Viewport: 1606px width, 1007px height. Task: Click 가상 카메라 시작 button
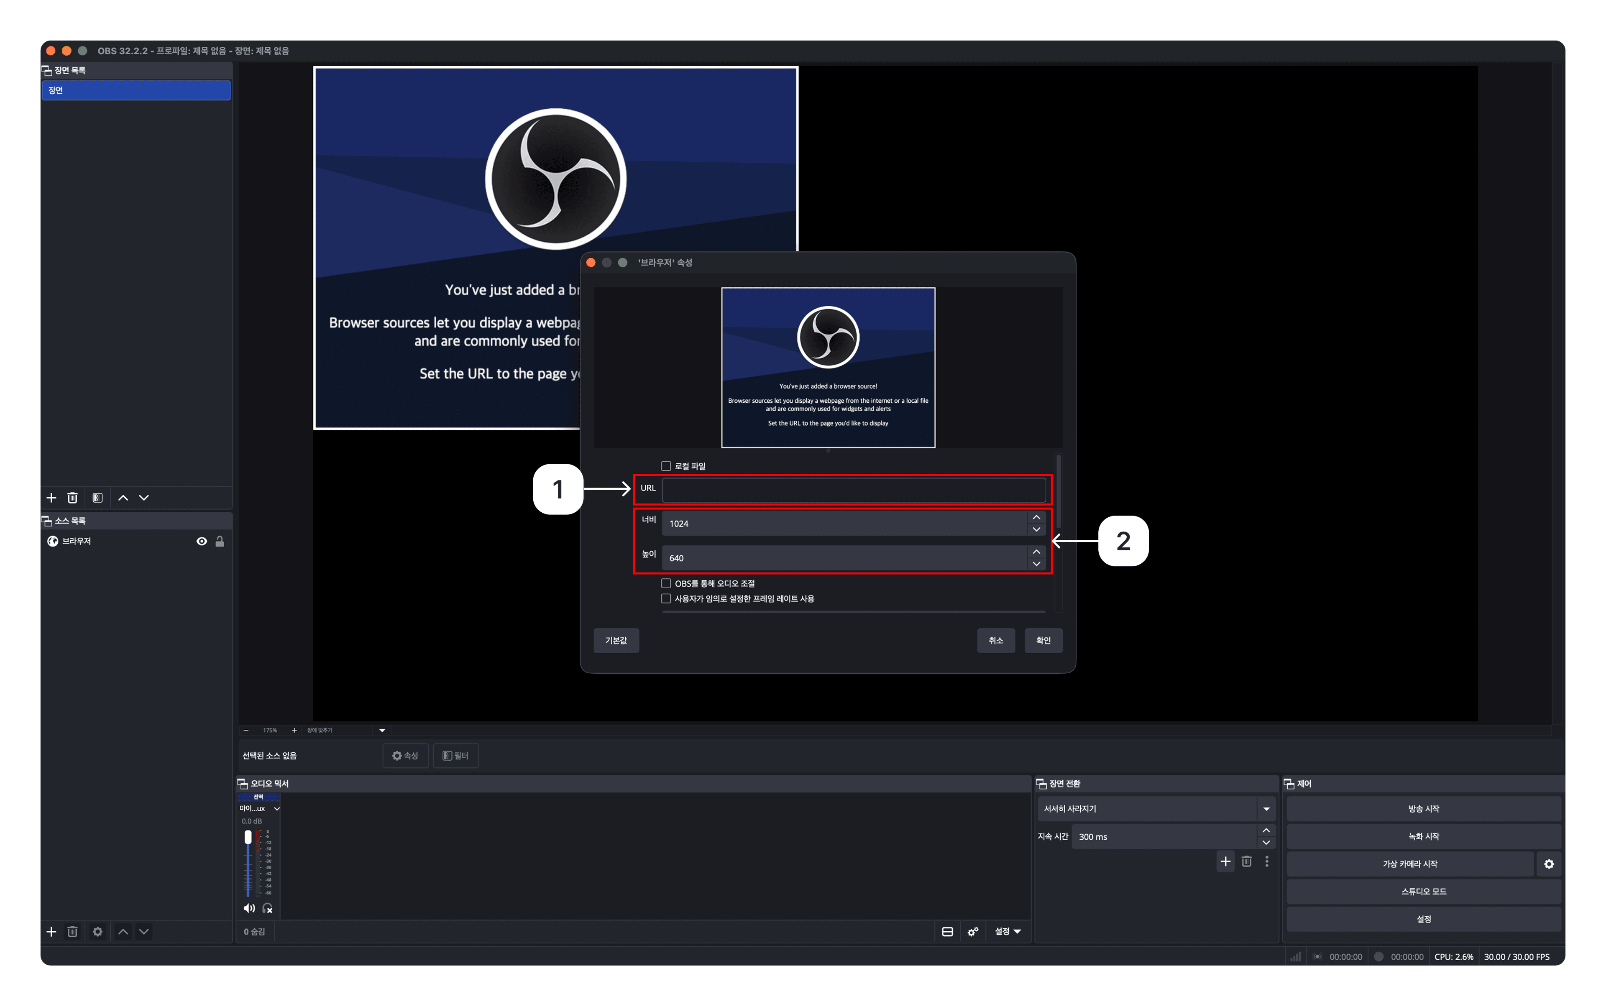1410,864
